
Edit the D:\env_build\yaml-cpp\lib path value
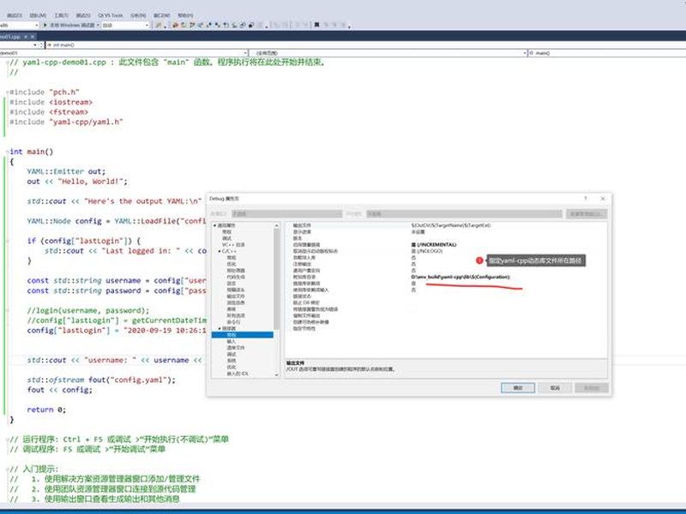pyautogui.click(x=460, y=277)
